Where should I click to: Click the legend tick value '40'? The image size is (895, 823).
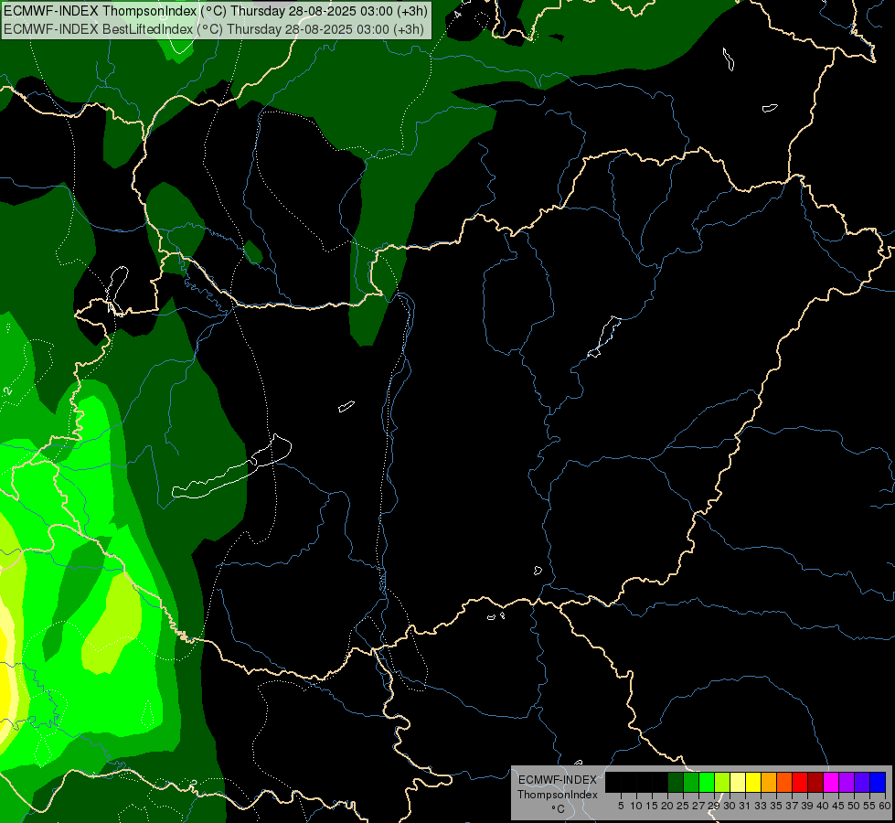[x=823, y=806]
